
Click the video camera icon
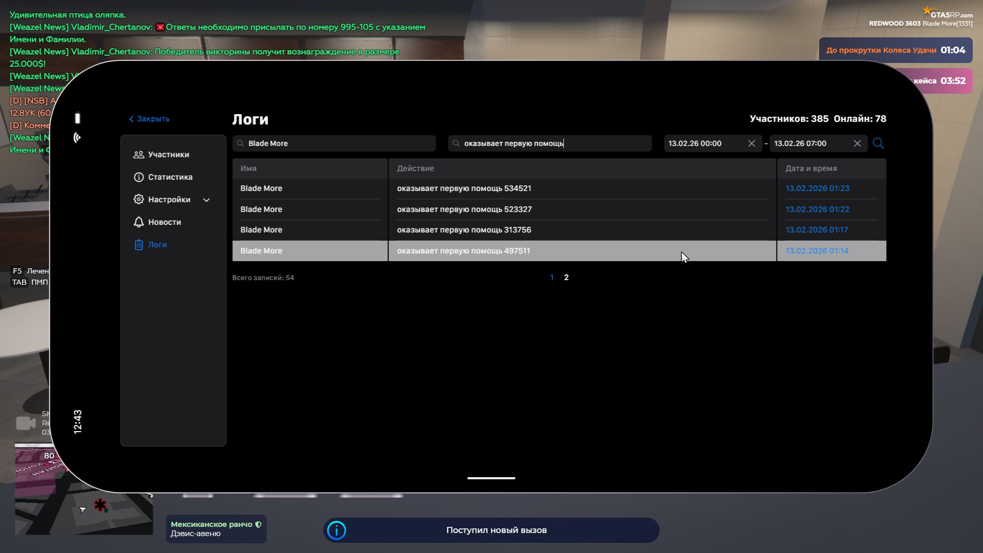[26, 423]
